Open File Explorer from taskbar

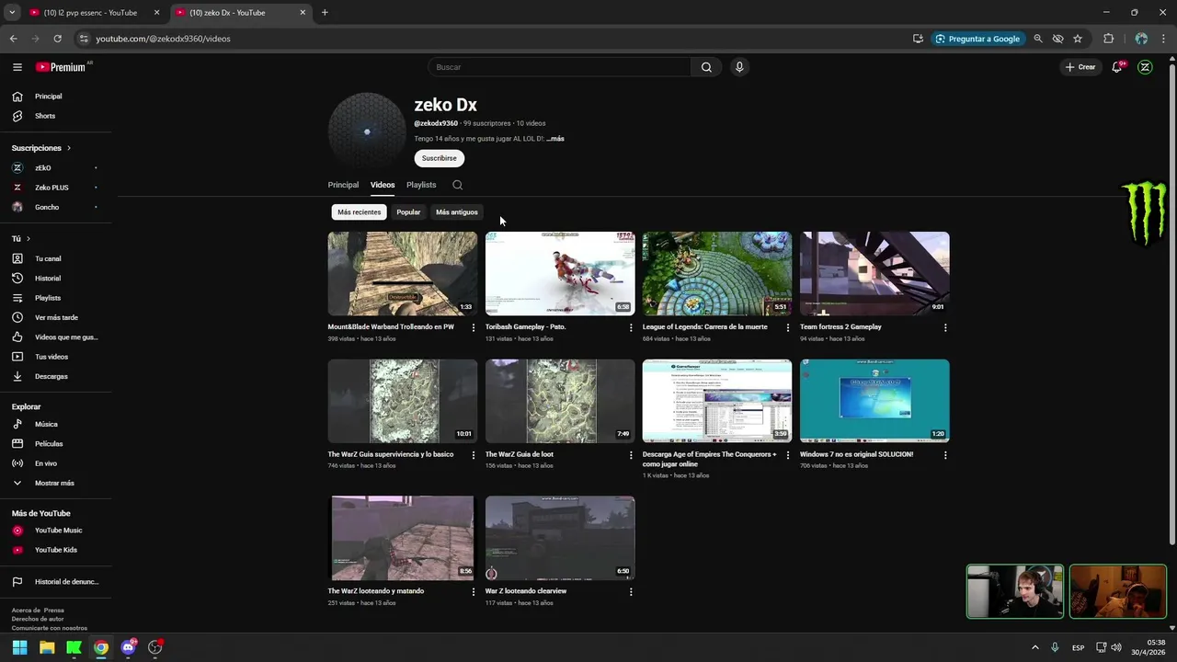(x=47, y=647)
